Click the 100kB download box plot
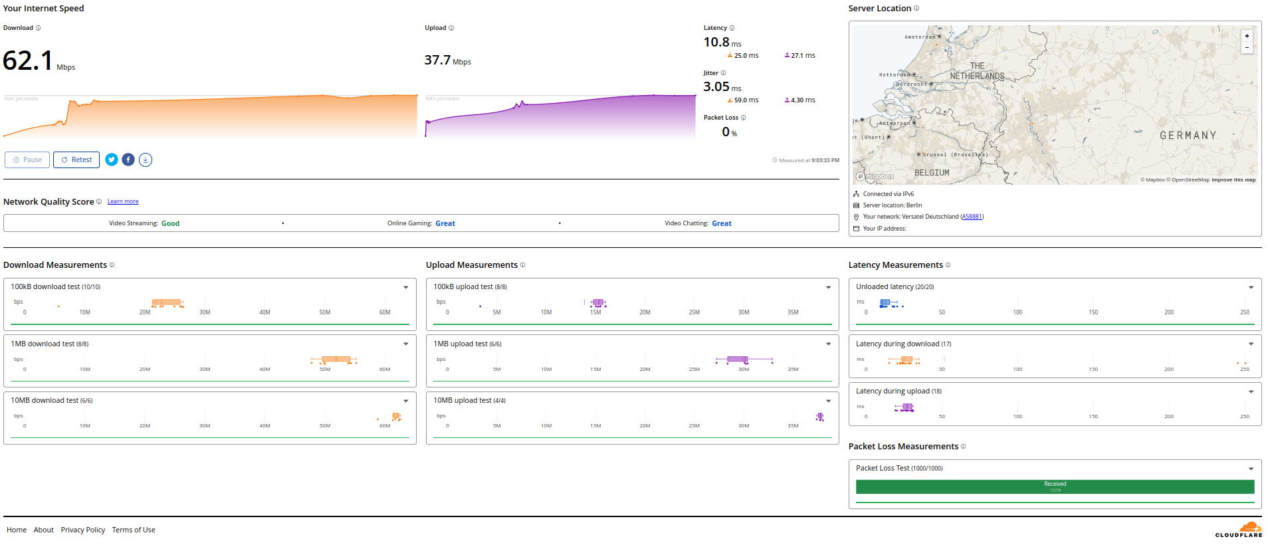 click(167, 302)
